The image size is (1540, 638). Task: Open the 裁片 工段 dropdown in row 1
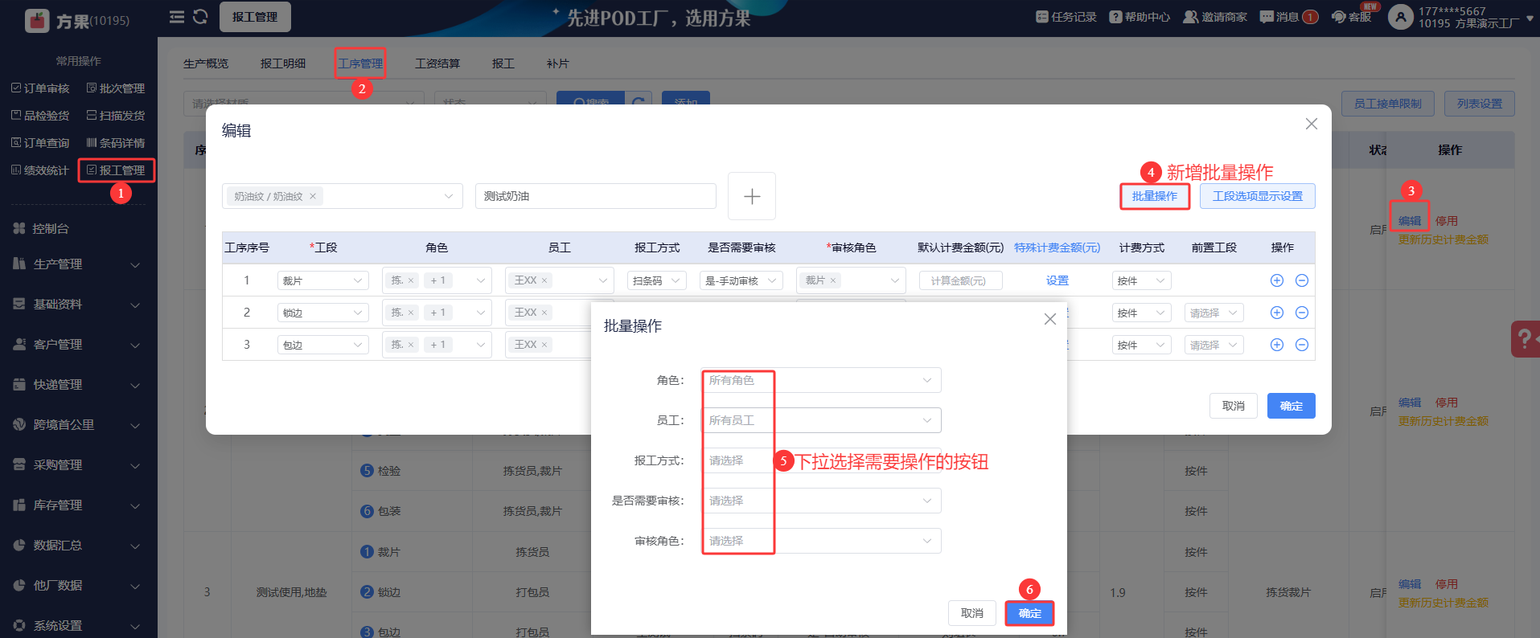pyautogui.click(x=323, y=280)
